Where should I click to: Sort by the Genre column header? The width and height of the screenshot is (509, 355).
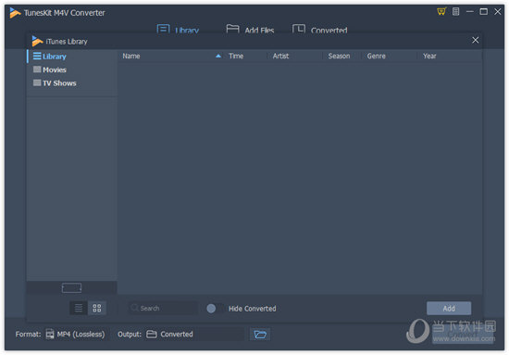tap(377, 56)
